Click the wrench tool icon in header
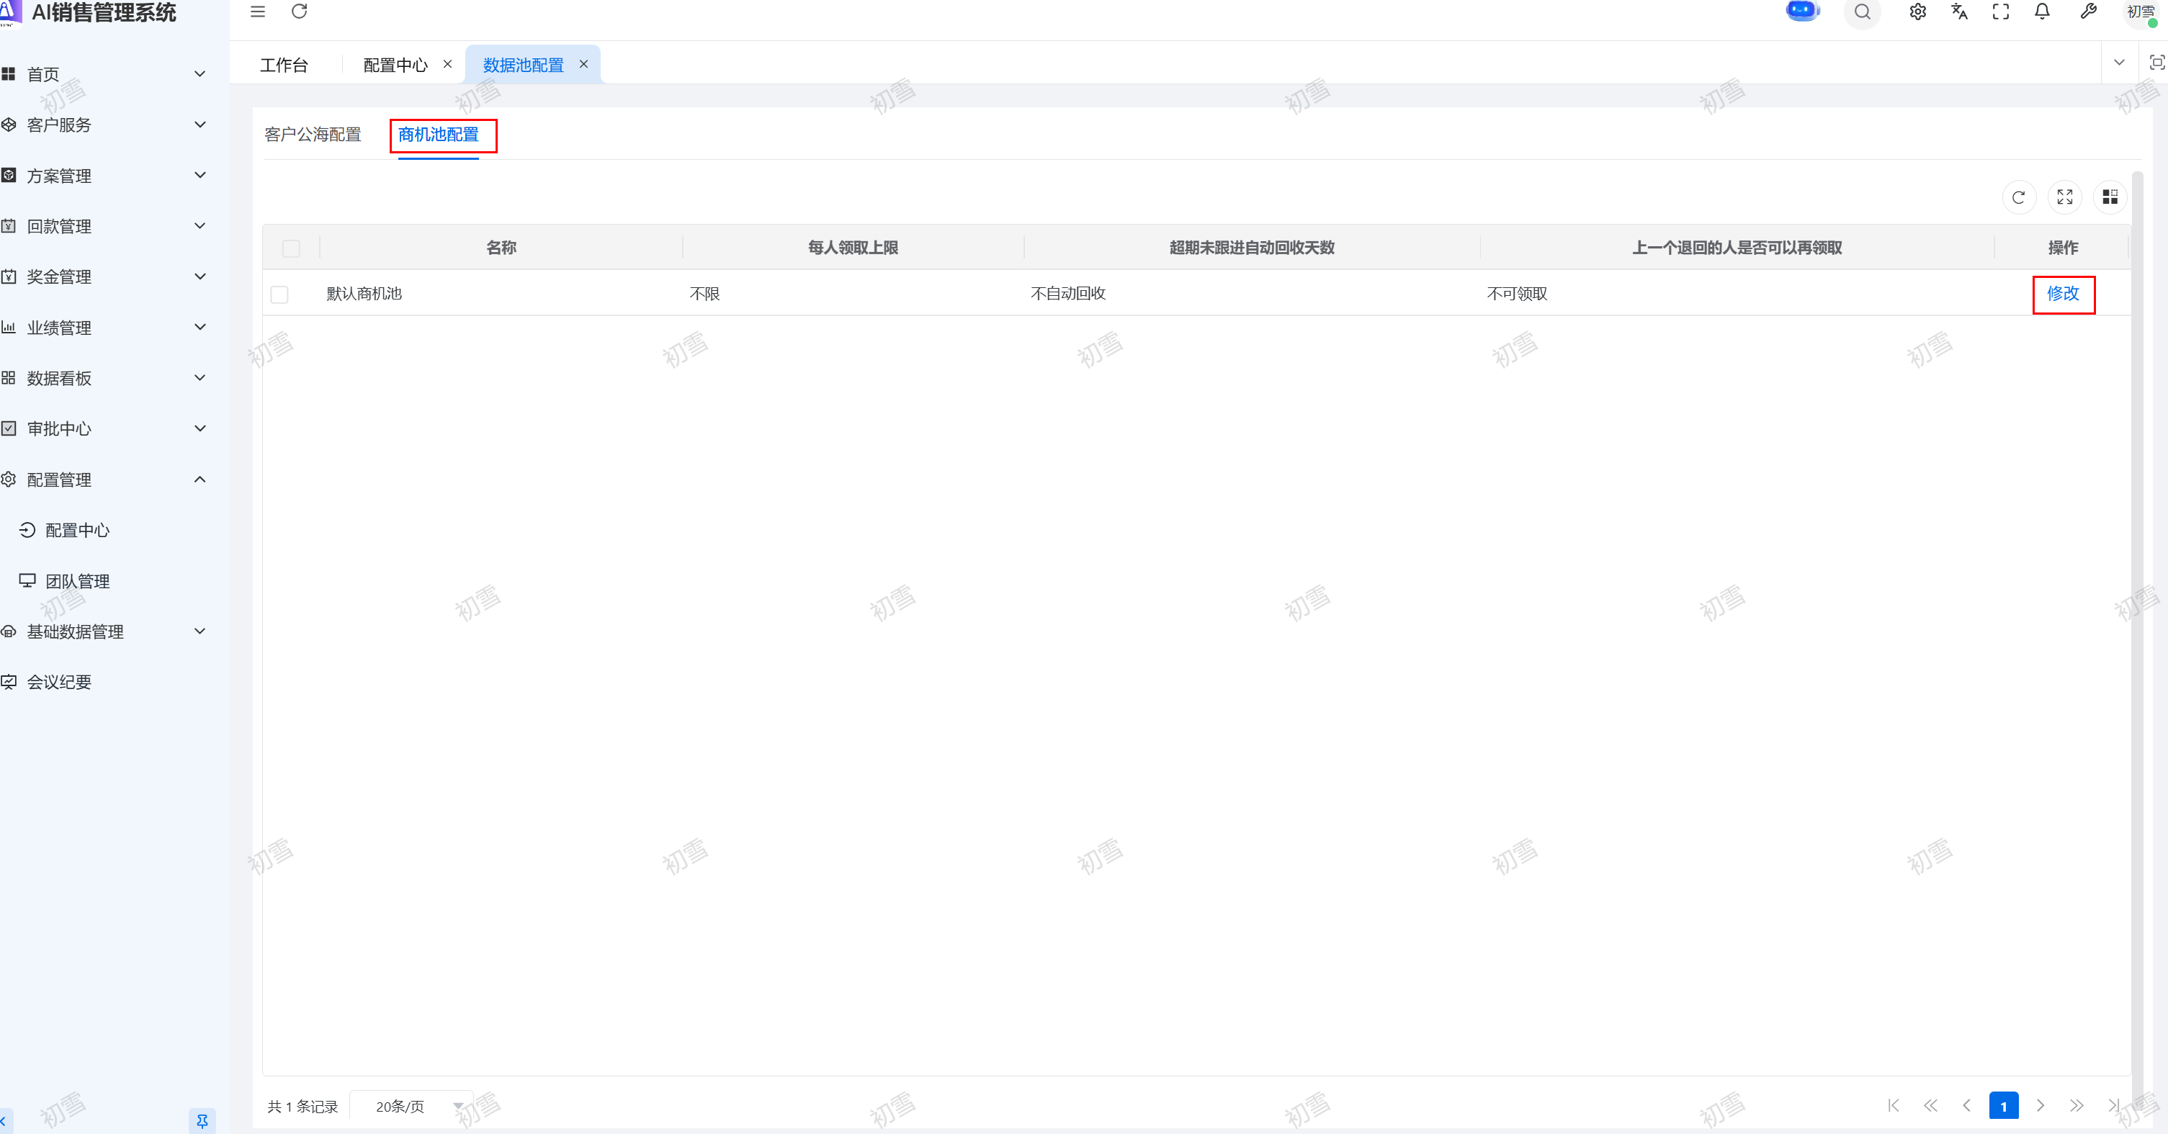The image size is (2168, 1134). [2088, 12]
